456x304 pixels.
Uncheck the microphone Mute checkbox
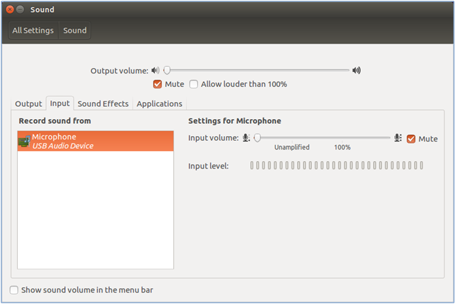click(411, 139)
